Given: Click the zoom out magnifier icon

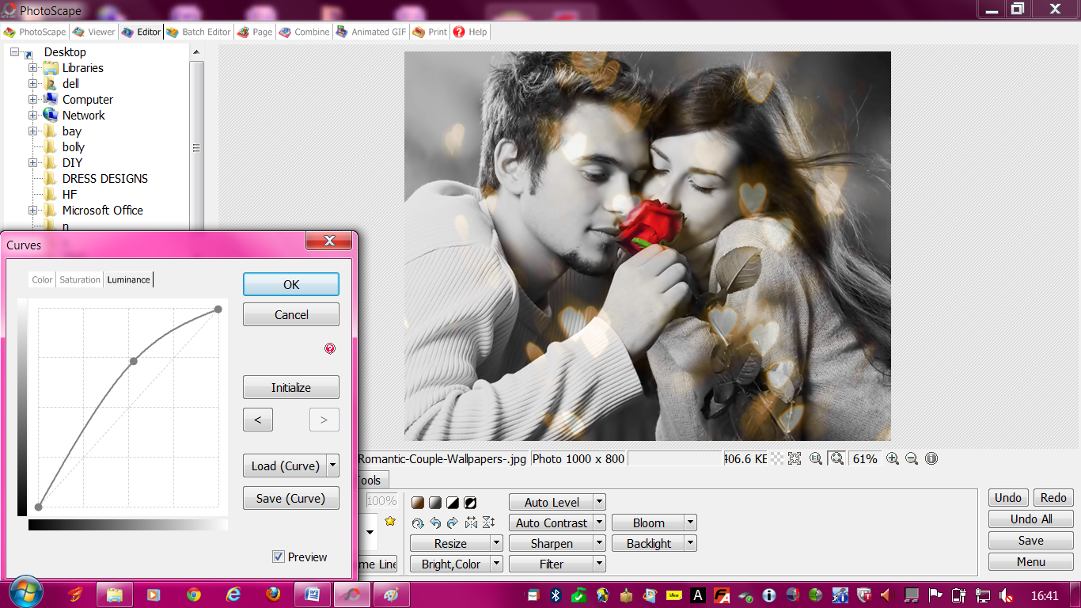Looking at the screenshot, I should pos(911,458).
